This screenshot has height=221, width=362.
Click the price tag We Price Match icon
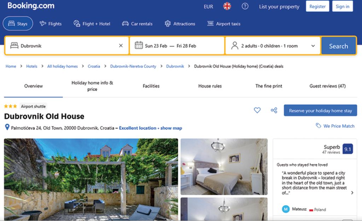pyautogui.click(x=319, y=126)
